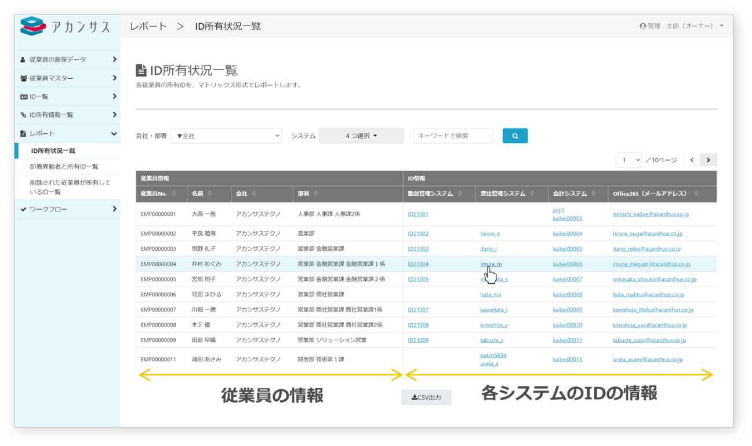This screenshot has width=752, height=446.
Task: Open the 会社・部署 dropdown showing 全社
Action: [x=226, y=136]
